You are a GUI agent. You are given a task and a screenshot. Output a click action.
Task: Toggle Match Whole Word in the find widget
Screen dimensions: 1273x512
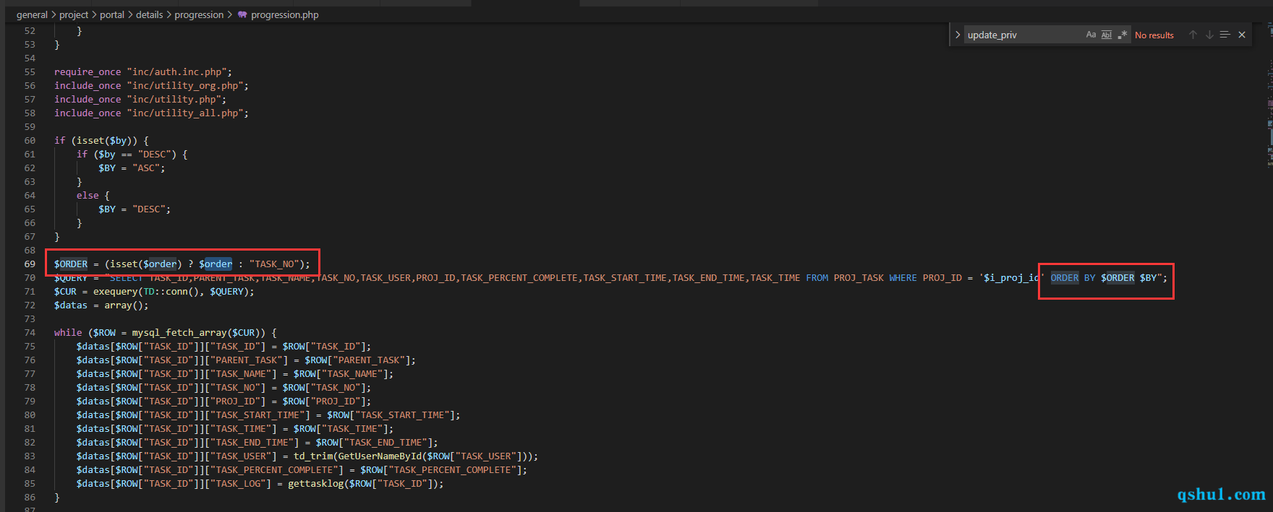(x=1107, y=35)
